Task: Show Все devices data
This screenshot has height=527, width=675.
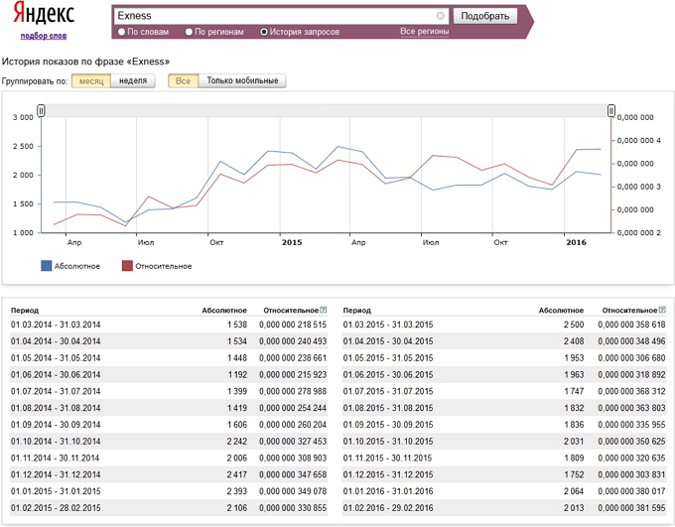Action: coord(183,81)
